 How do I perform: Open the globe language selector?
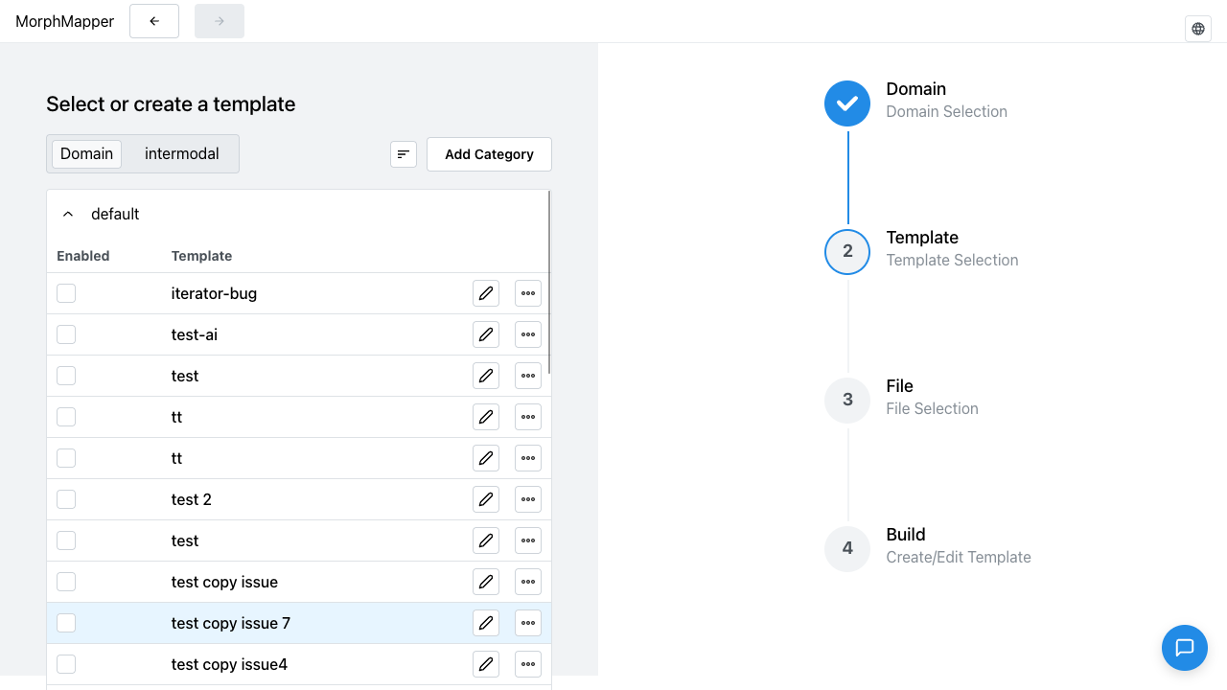pyautogui.click(x=1198, y=29)
